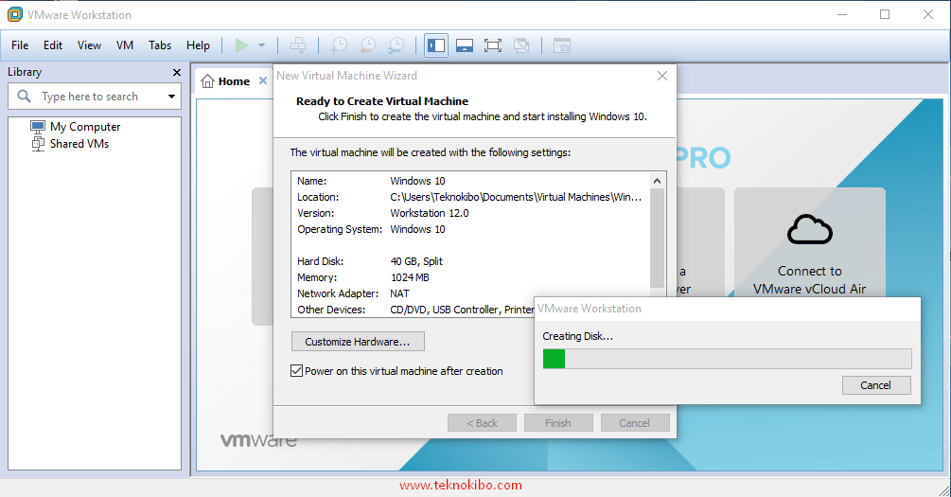
Task: Click the Enter Full Screen icon
Action: (493, 45)
